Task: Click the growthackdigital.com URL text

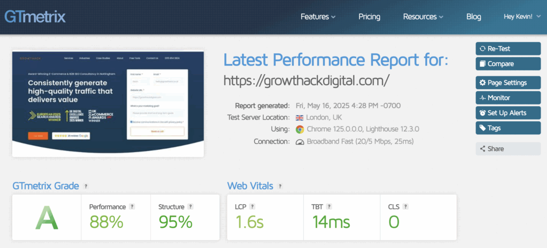Action: (306, 81)
